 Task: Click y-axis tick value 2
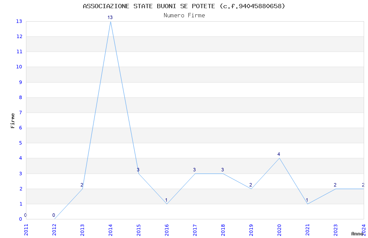point(21,189)
